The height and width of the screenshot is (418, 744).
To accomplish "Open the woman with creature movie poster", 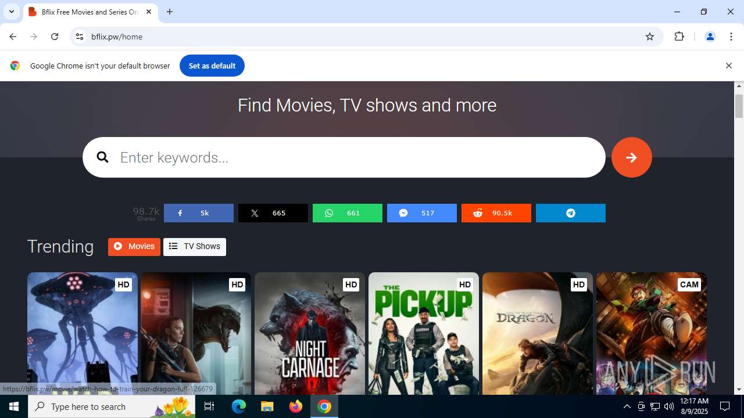I will (196, 334).
